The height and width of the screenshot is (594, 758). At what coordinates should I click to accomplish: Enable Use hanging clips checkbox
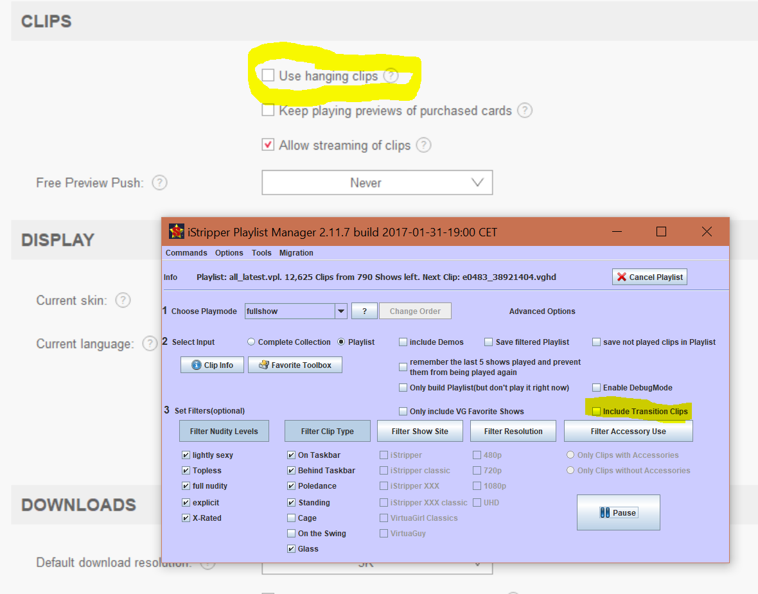click(268, 75)
